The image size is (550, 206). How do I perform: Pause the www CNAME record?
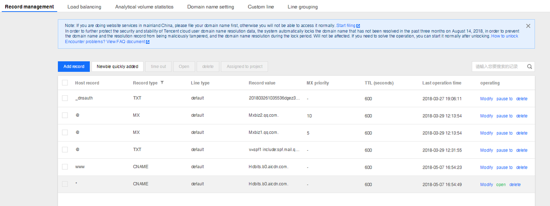click(x=504, y=167)
